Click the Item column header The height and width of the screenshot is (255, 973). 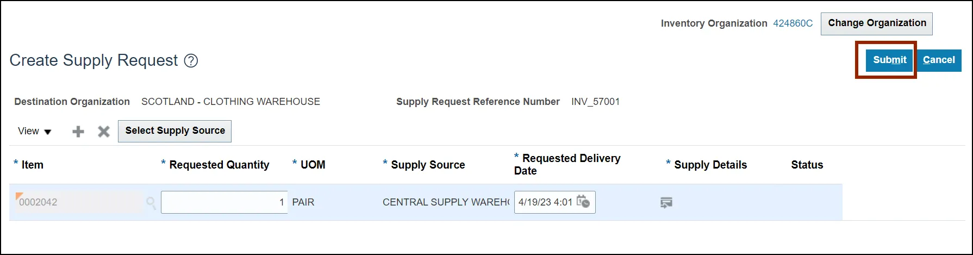32,165
